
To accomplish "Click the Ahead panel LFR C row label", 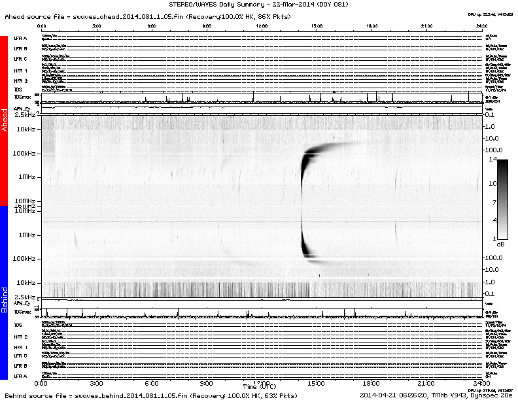I will tap(20, 59).
